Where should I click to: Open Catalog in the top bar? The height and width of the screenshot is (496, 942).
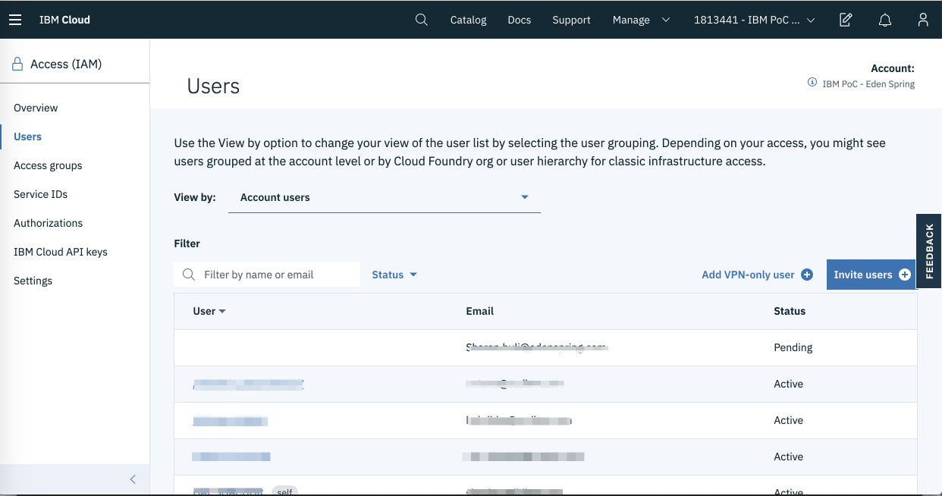468,20
